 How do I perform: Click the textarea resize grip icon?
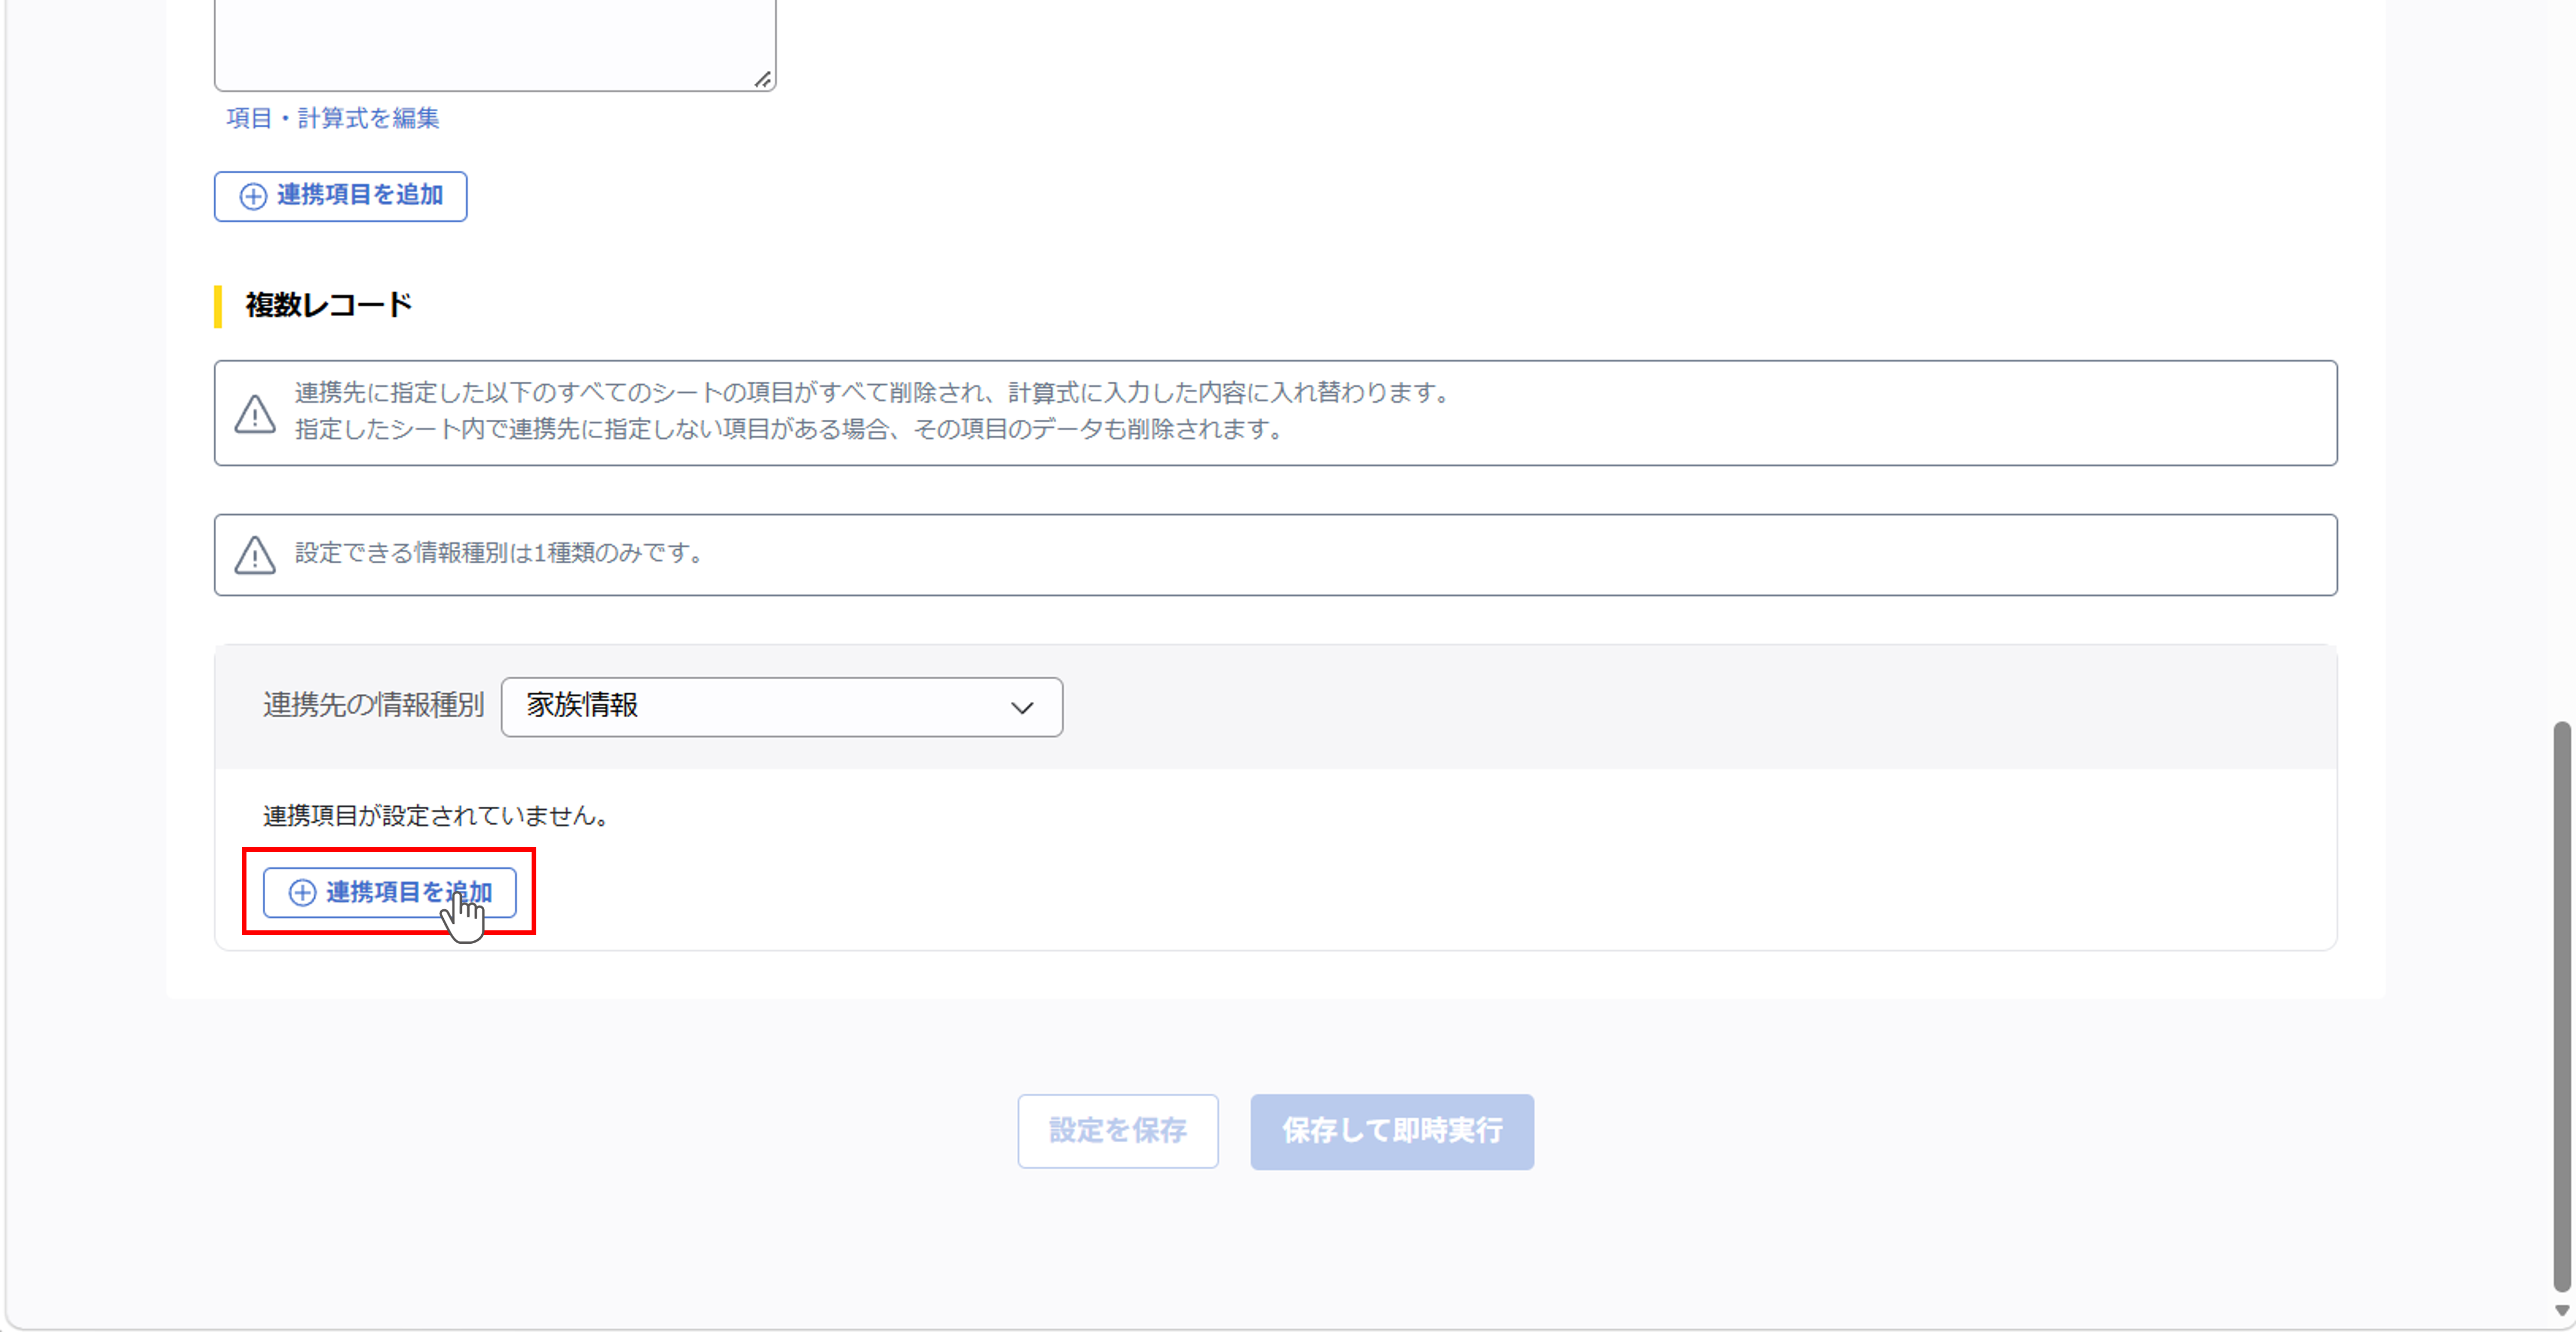(762, 79)
